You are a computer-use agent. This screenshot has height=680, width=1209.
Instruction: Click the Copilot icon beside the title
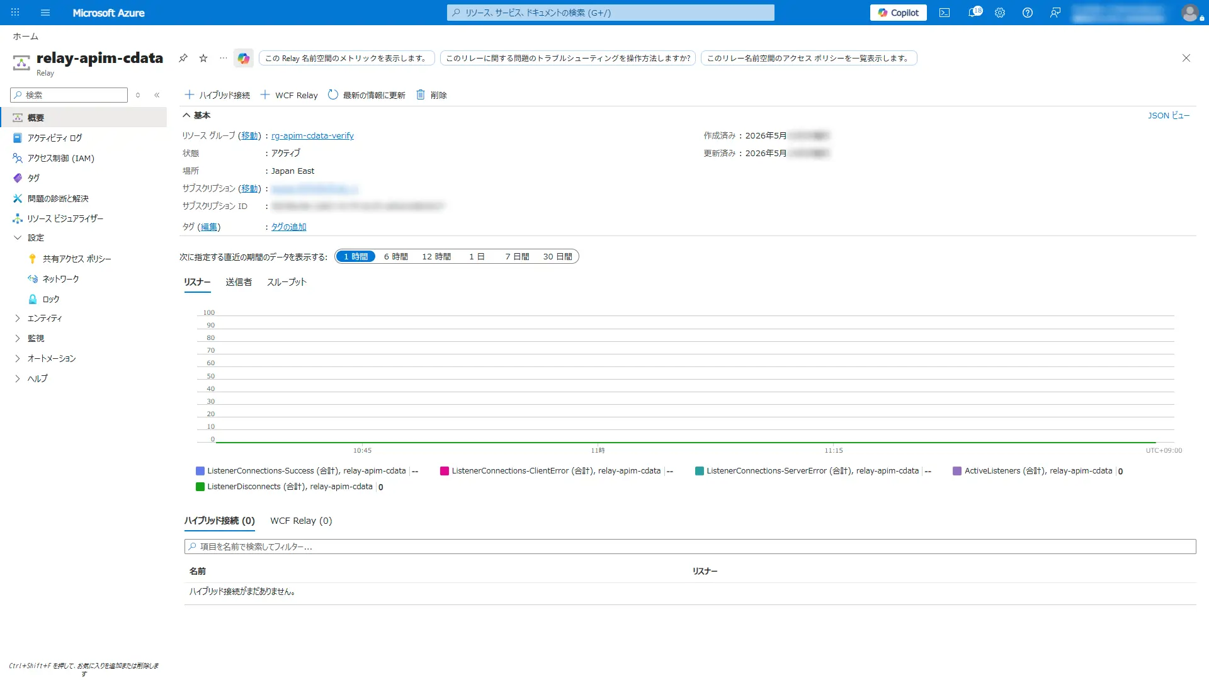pos(244,58)
